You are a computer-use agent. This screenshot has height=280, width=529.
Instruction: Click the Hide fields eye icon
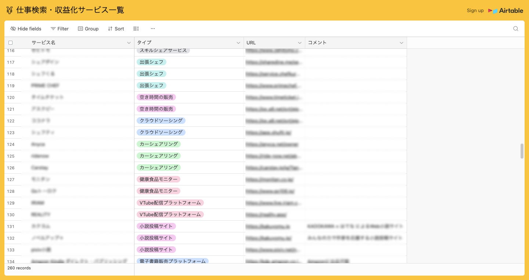tap(13, 29)
